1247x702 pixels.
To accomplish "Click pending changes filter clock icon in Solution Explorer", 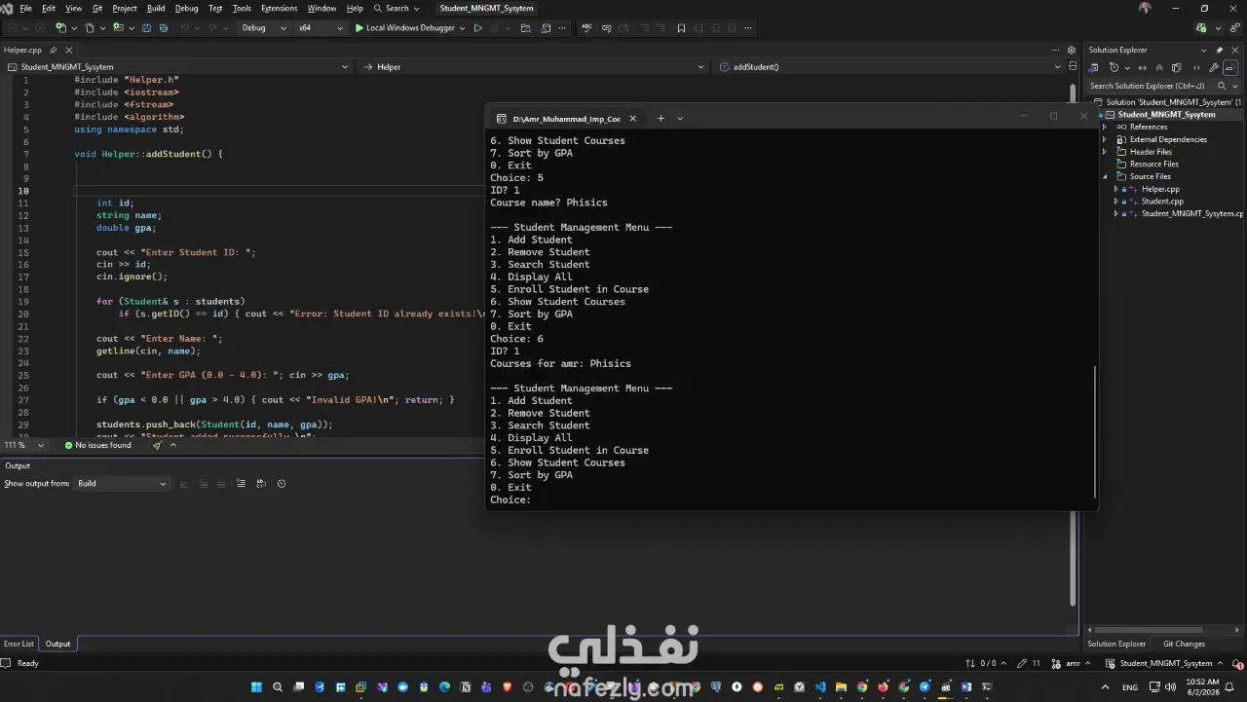I will tap(1115, 68).
